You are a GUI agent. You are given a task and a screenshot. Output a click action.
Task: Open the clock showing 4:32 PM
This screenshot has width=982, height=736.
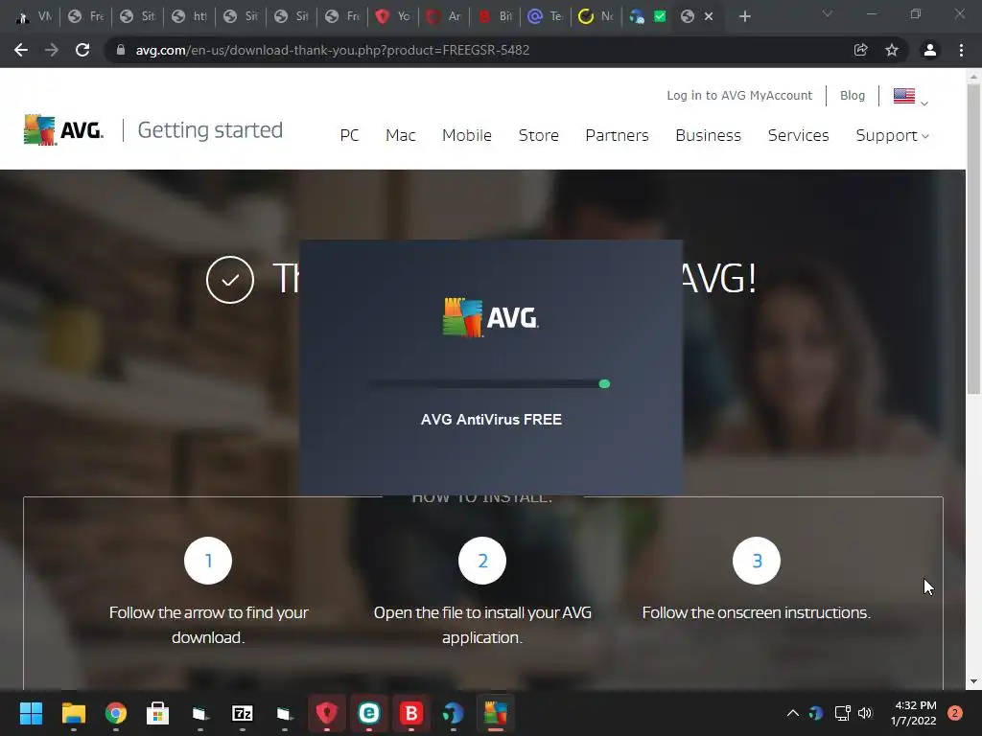click(x=914, y=713)
